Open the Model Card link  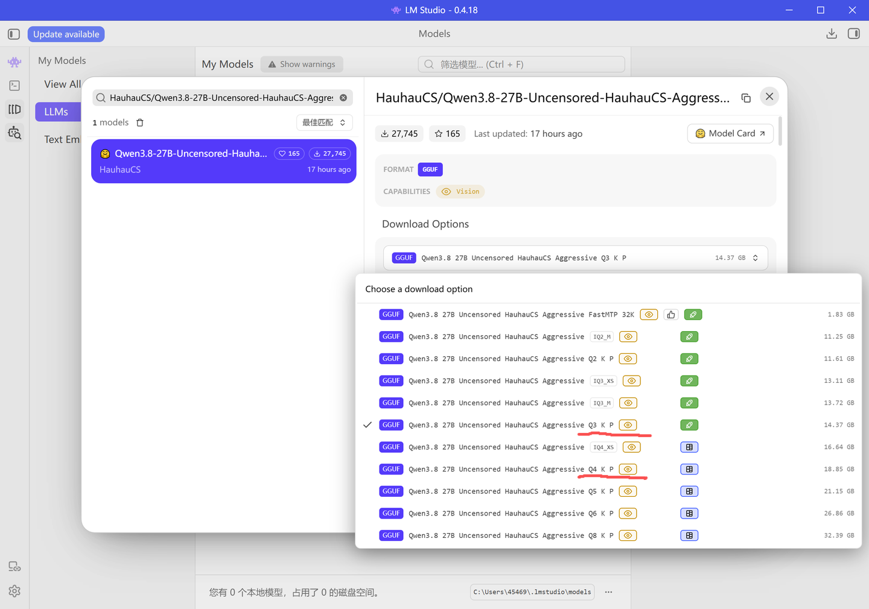point(730,133)
